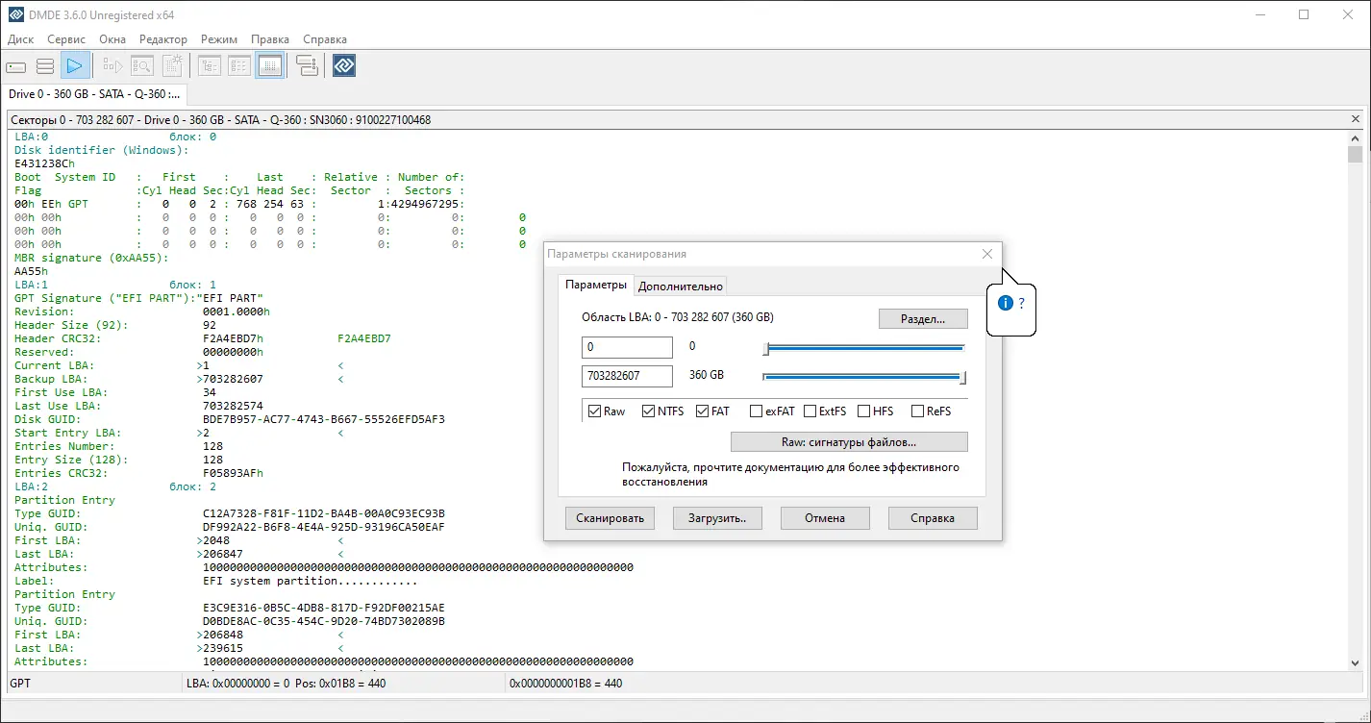Click the DMDE logo icon in toolbar
Viewport: 1371px width, 723px height.
point(344,66)
